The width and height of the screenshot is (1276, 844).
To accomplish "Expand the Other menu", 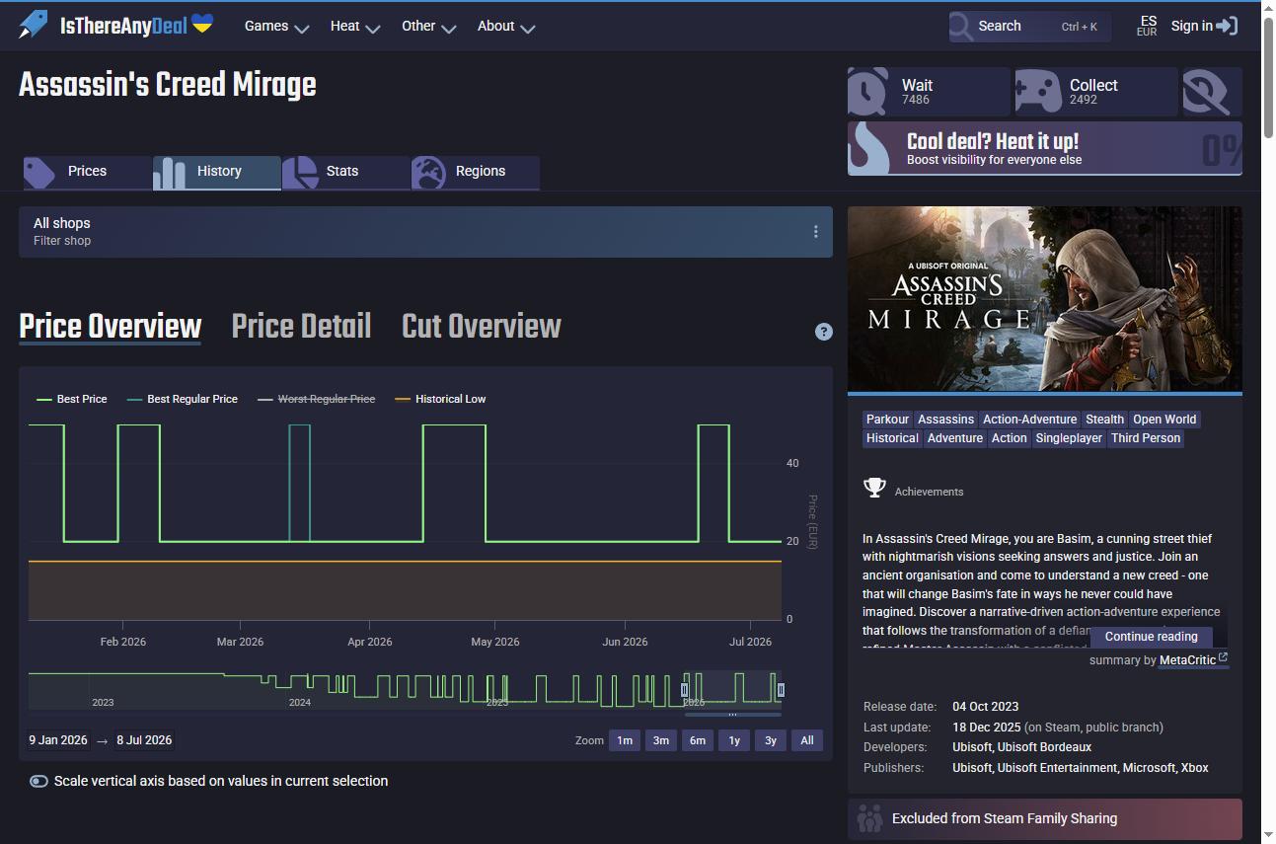I will pyautogui.click(x=428, y=27).
